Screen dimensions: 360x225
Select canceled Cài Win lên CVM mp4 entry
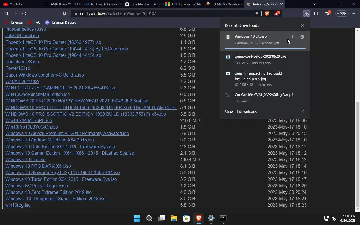[x=265, y=98]
